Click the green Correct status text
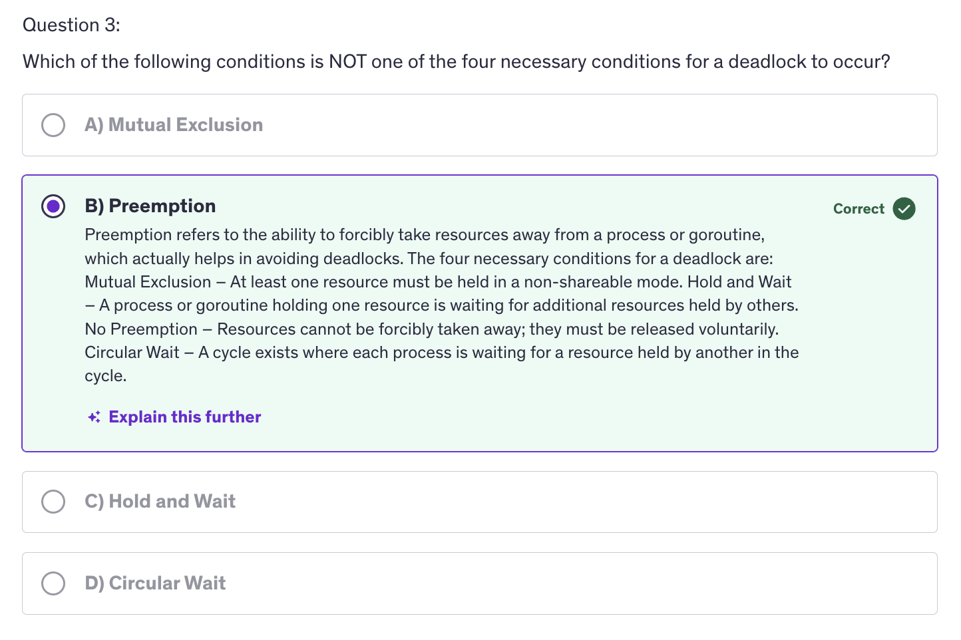Viewport: 961px width, 640px height. 859,209
